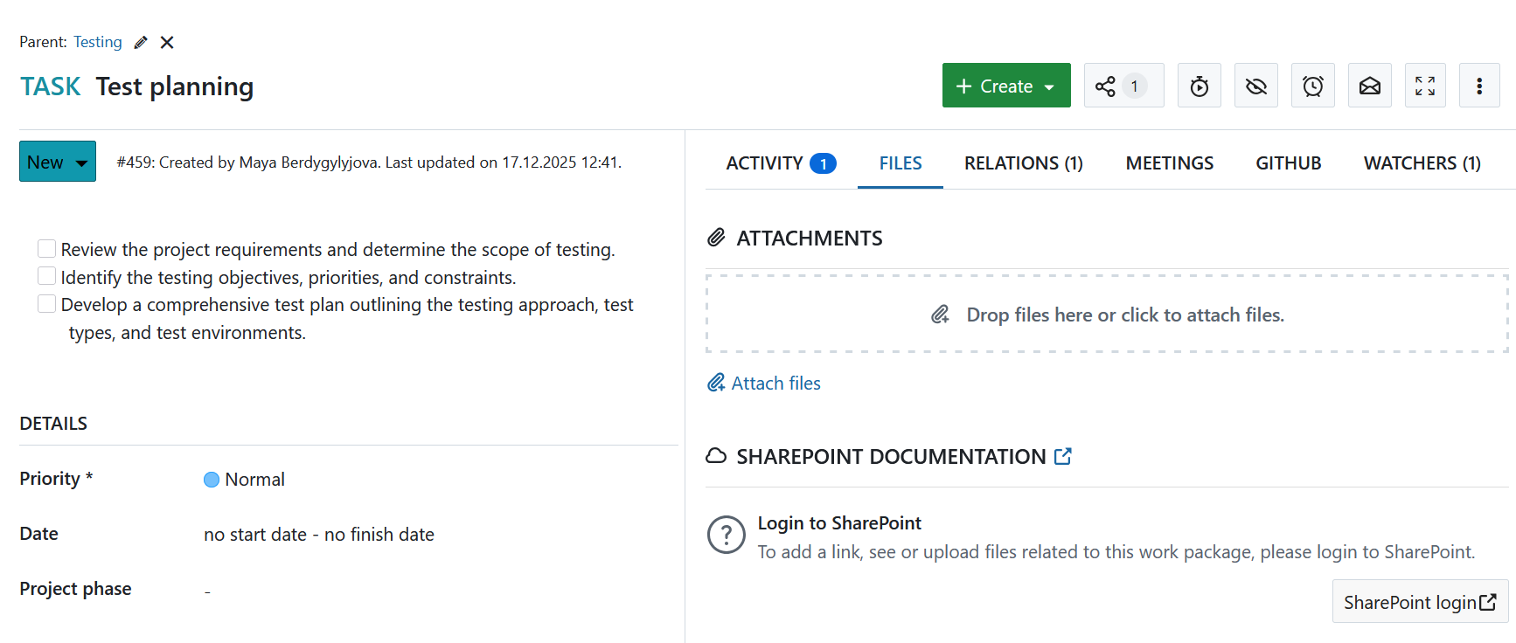Remove parent with the X icon
This screenshot has width=1516, height=643.
click(x=167, y=42)
